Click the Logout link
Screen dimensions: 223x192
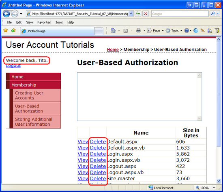point(13,65)
